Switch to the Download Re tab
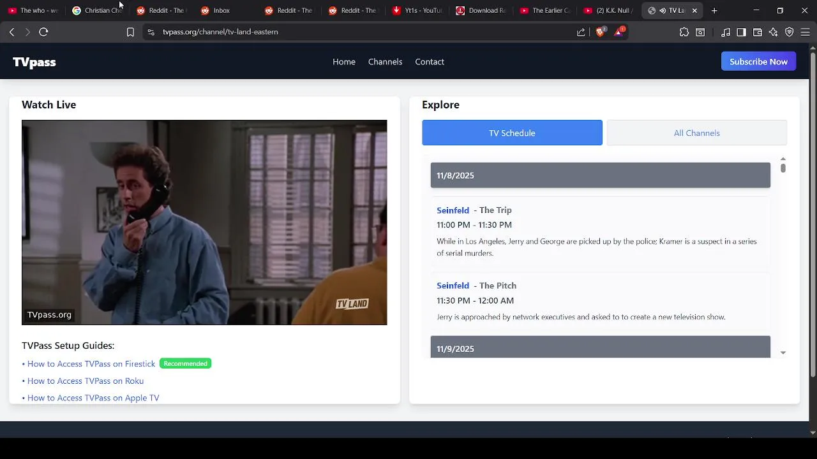The image size is (817, 459). pyautogui.click(x=481, y=10)
